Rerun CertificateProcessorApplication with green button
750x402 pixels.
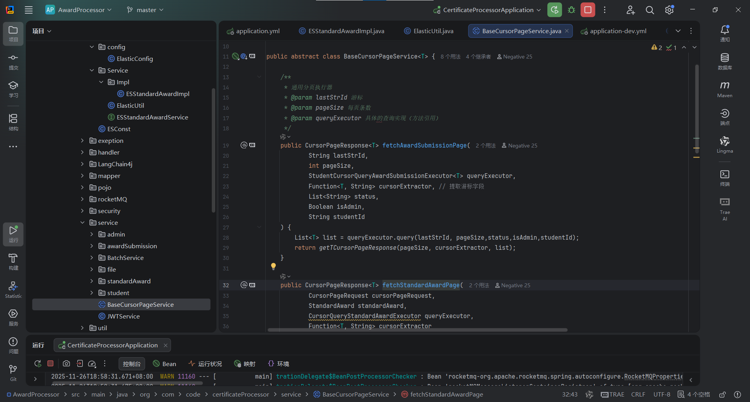pos(555,10)
